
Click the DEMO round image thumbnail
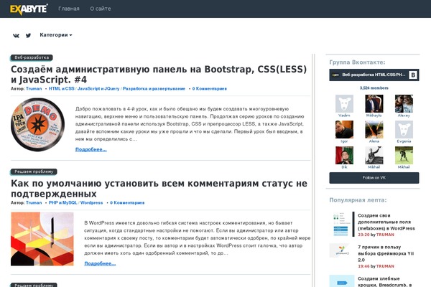(x=37, y=125)
